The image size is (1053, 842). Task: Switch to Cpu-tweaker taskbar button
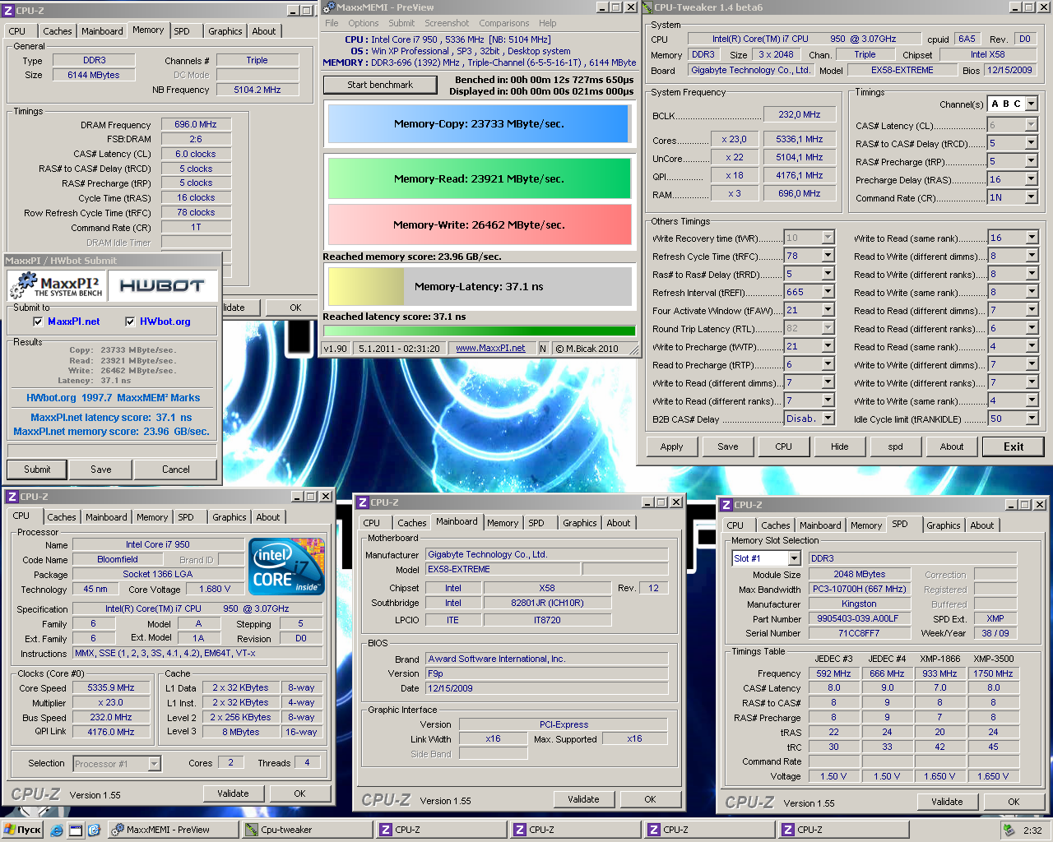coord(307,830)
